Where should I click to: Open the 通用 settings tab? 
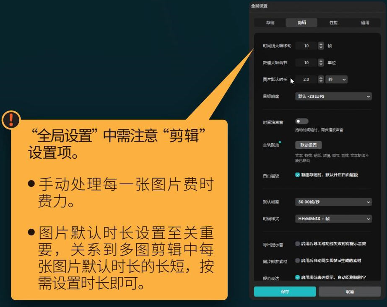coord(365,23)
